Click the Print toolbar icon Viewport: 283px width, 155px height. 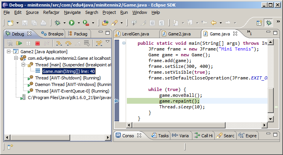[43, 23]
